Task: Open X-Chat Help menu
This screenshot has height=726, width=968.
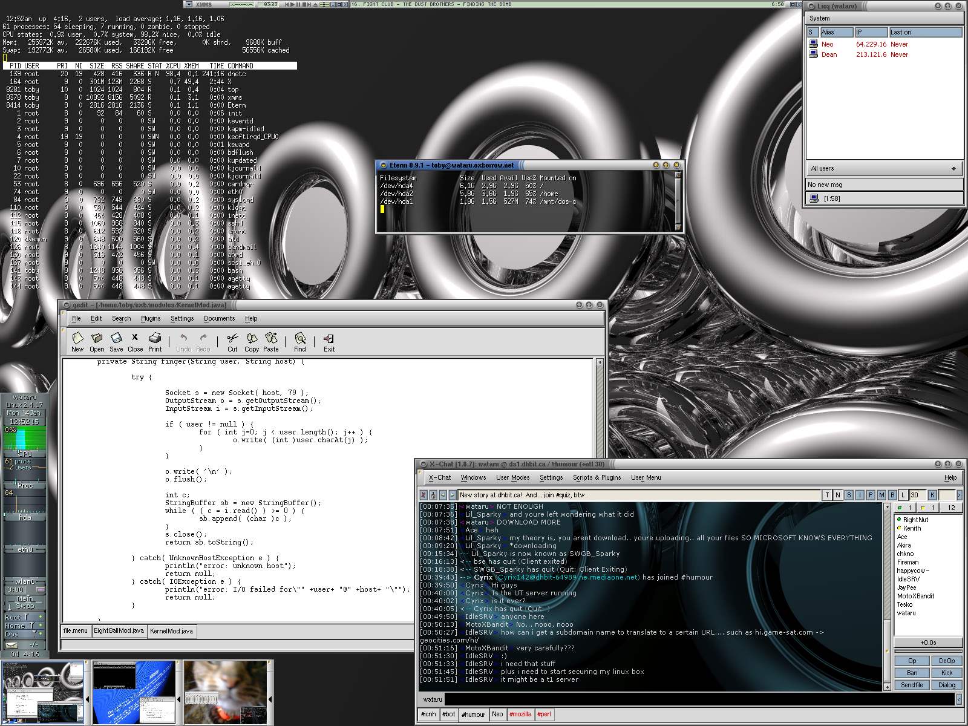Action: click(x=950, y=477)
